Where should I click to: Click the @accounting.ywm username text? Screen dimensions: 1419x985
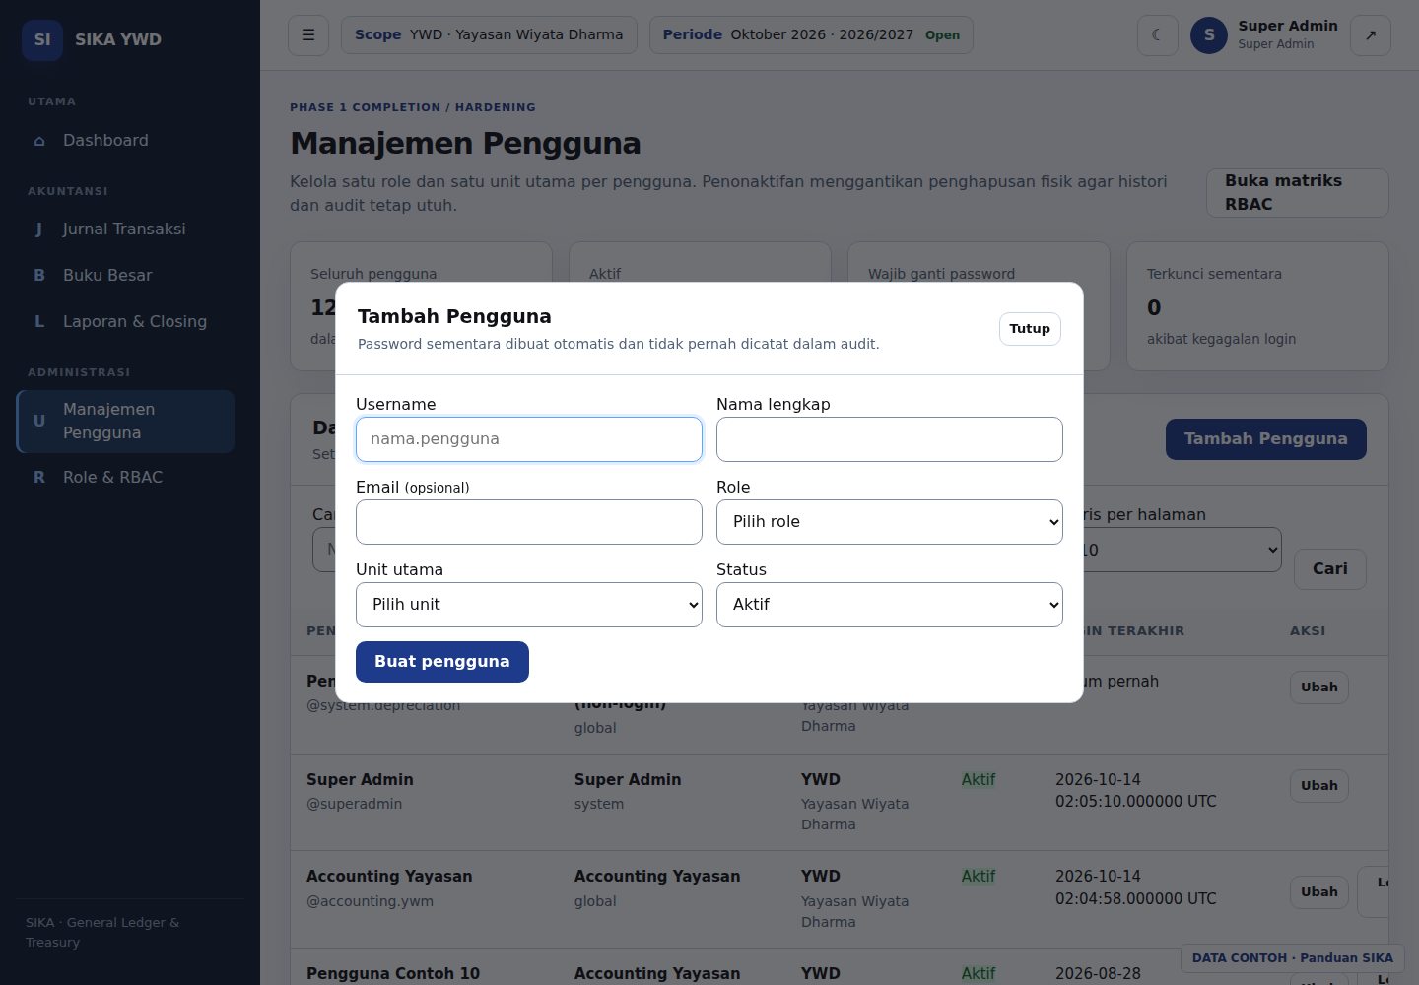370,901
